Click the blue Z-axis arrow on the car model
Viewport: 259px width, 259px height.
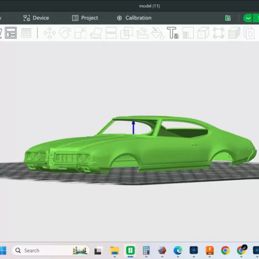tap(133, 127)
